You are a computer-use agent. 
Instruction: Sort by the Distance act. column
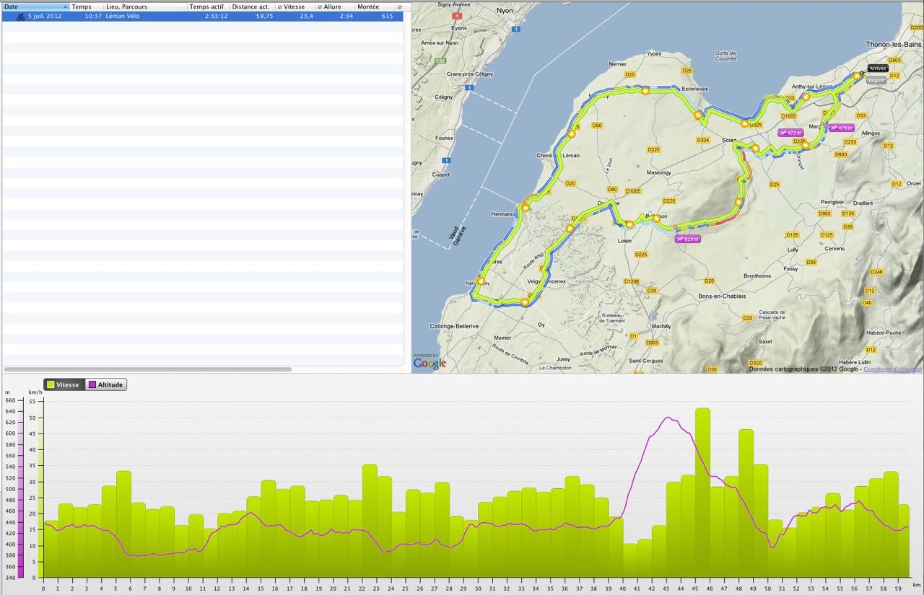click(250, 6)
